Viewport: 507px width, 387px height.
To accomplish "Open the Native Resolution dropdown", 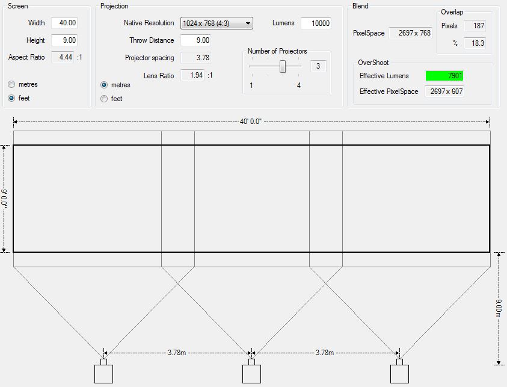I will point(217,23).
